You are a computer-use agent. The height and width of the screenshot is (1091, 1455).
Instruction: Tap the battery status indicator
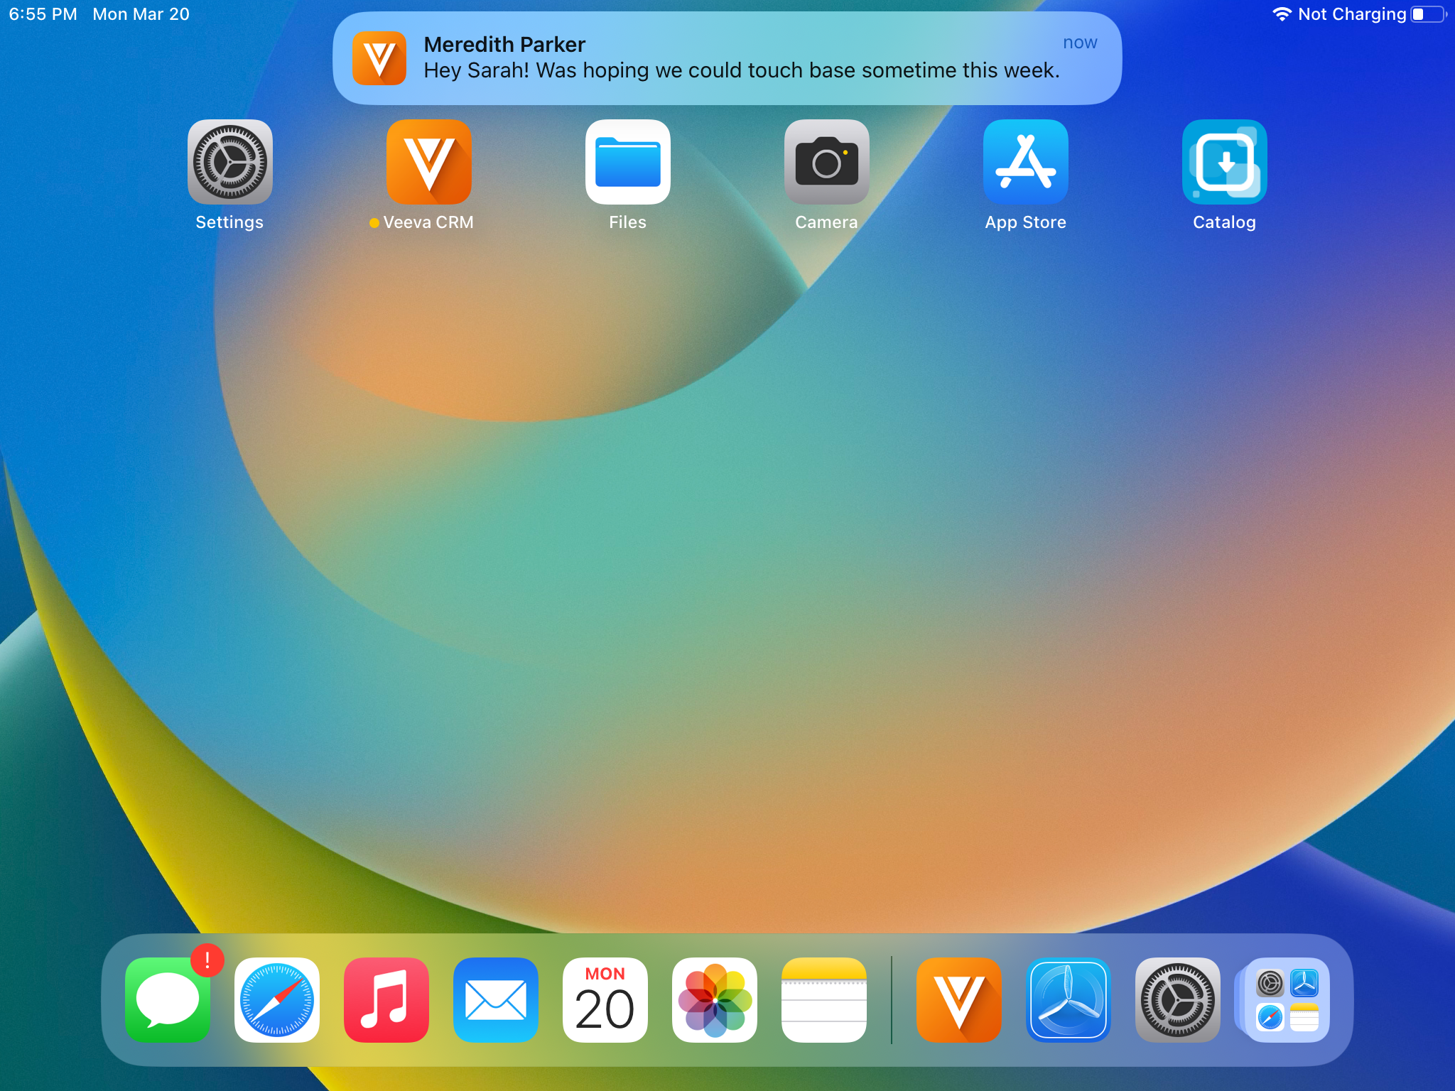click(x=1428, y=14)
